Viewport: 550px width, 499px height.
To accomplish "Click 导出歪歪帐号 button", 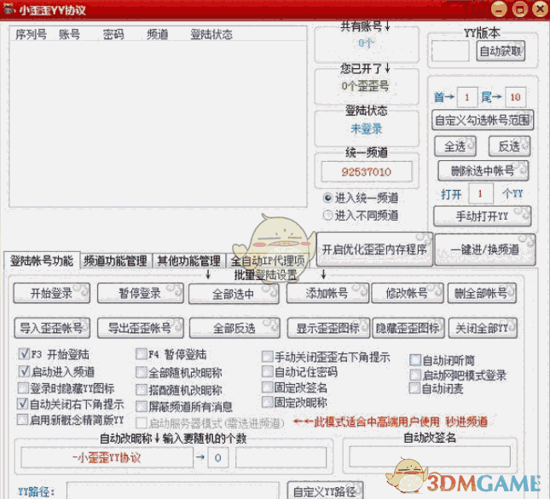I will tap(141, 328).
